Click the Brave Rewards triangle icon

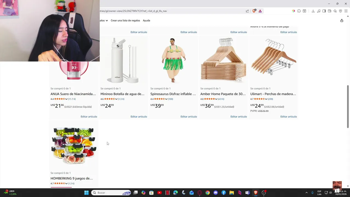[260, 11]
